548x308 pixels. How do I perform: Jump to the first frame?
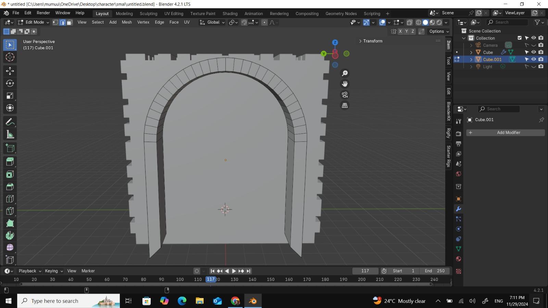point(212,271)
